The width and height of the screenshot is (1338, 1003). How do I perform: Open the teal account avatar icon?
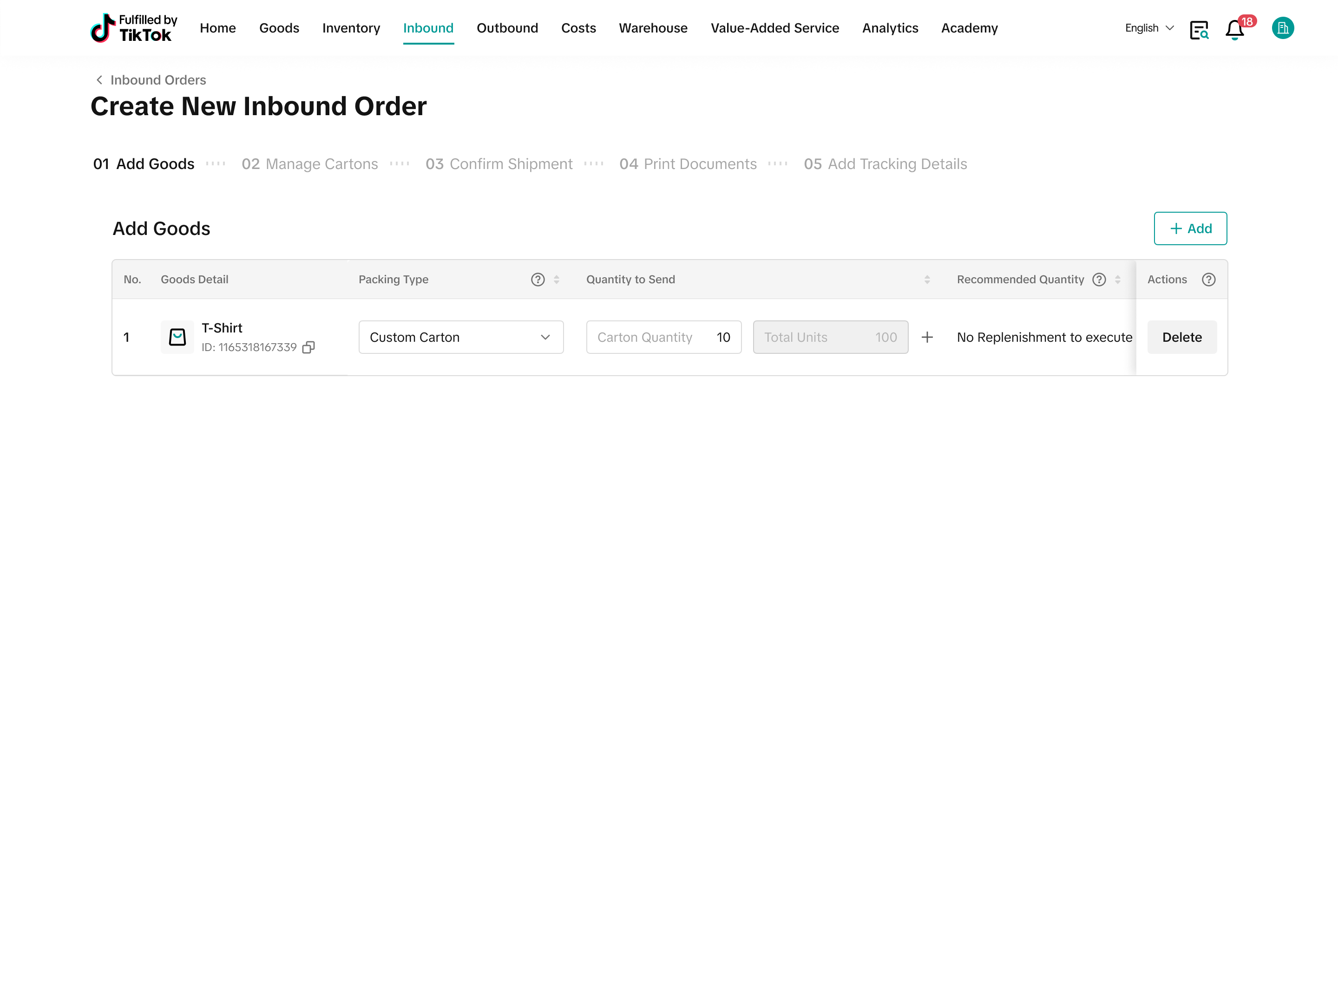click(1282, 28)
